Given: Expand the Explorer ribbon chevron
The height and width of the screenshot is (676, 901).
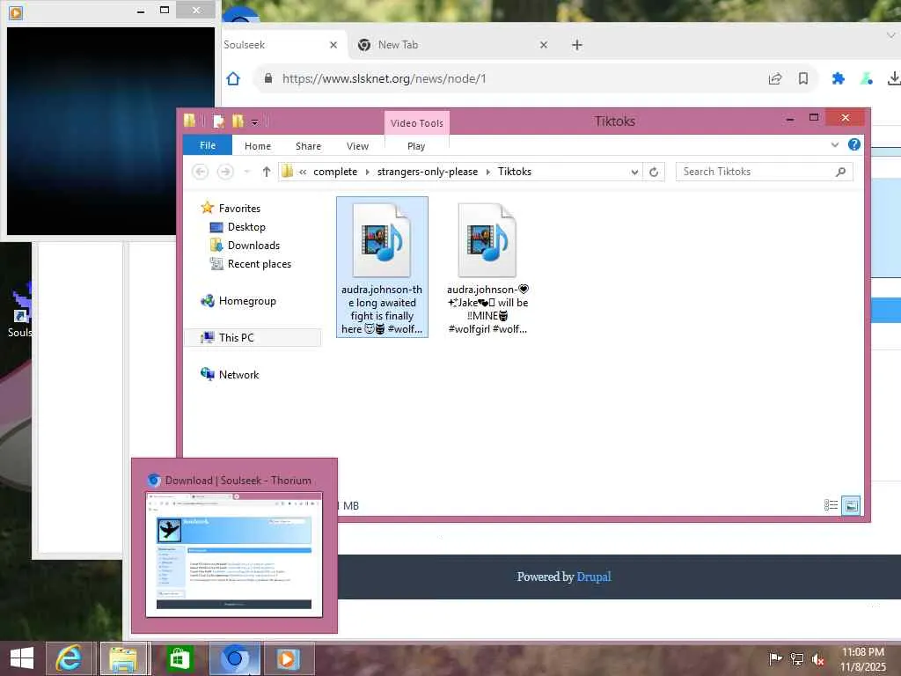Looking at the screenshot, I should [835, 145].
